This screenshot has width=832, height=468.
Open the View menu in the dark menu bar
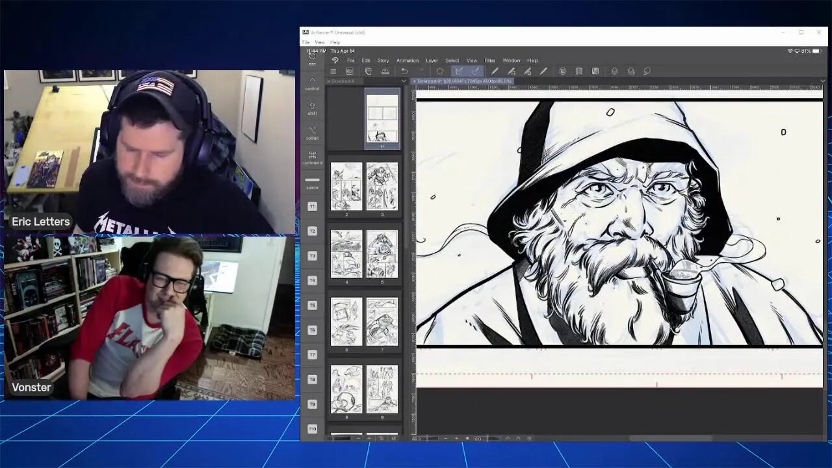(471, 60)
